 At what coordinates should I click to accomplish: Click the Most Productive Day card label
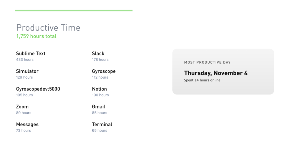(207, 62)
